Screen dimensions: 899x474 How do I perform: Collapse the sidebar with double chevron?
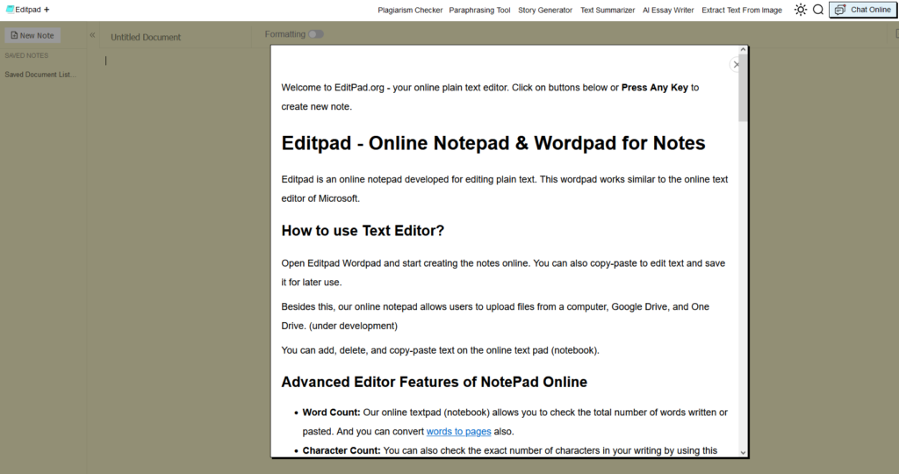(x=92, y=35)
